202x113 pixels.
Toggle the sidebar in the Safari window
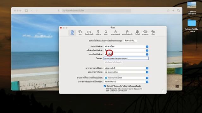tap(26, 10)
